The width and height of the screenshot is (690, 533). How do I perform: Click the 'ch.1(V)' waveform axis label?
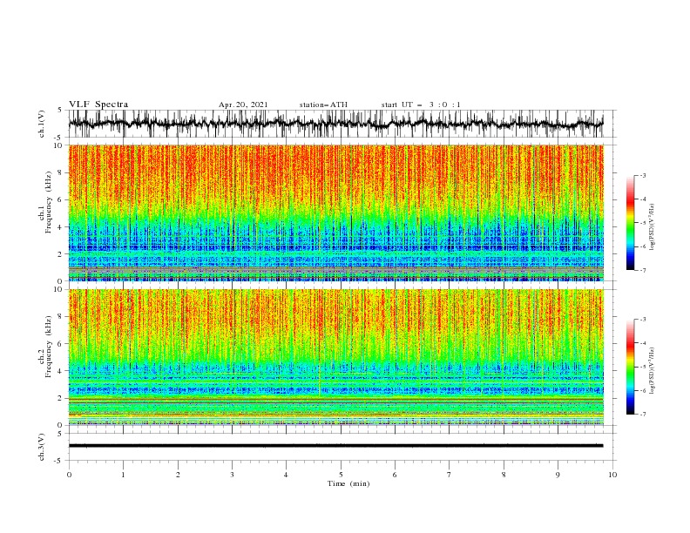click(x=42, y=124)
